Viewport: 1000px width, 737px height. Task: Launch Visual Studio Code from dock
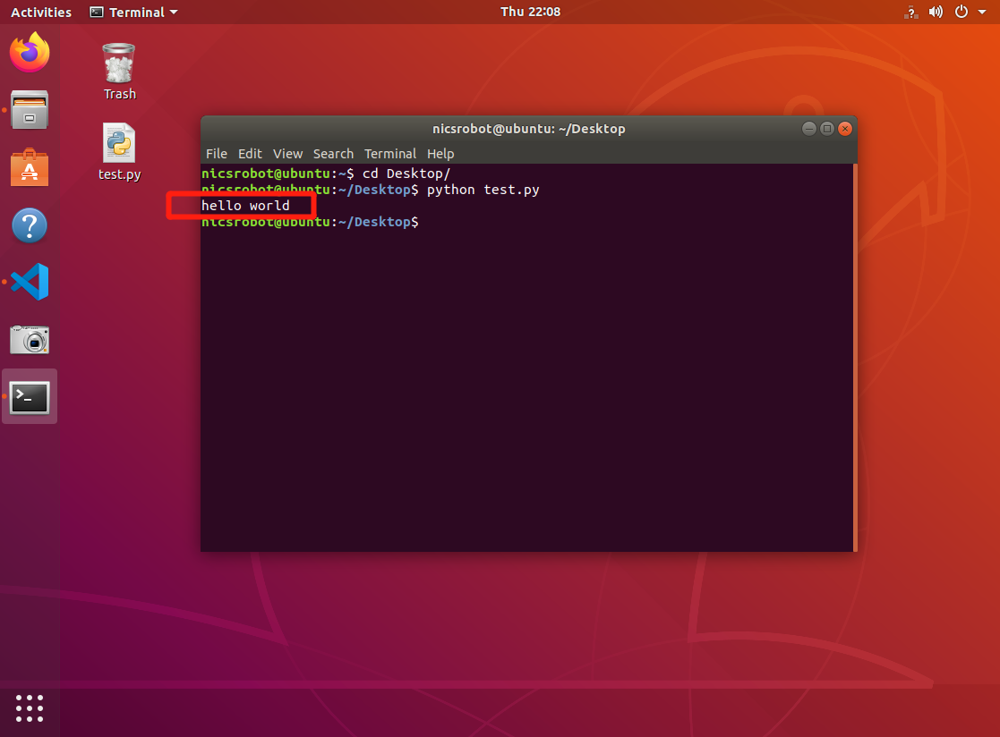pos(30,282)
